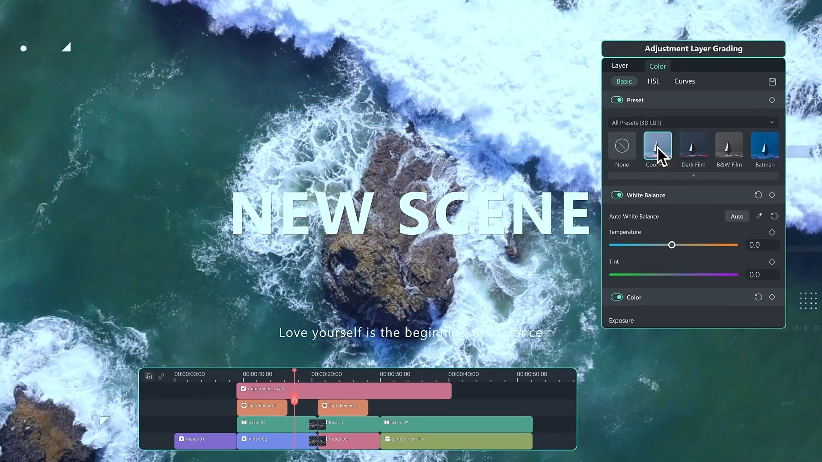Open the HSL tab
Image resolution: width=822 pixels, height=462 pixels.
[x=653, y=81]
